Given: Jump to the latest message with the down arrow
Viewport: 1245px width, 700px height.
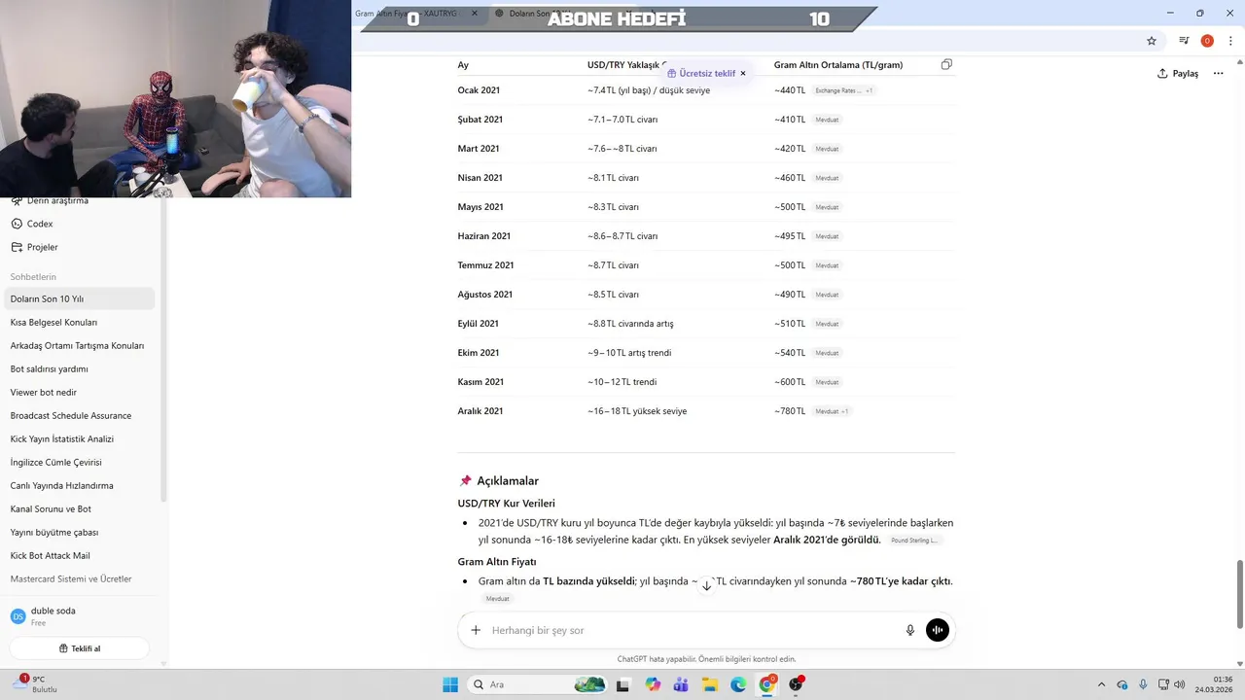Looking at the screenshot, I should [x=707, y=584].
